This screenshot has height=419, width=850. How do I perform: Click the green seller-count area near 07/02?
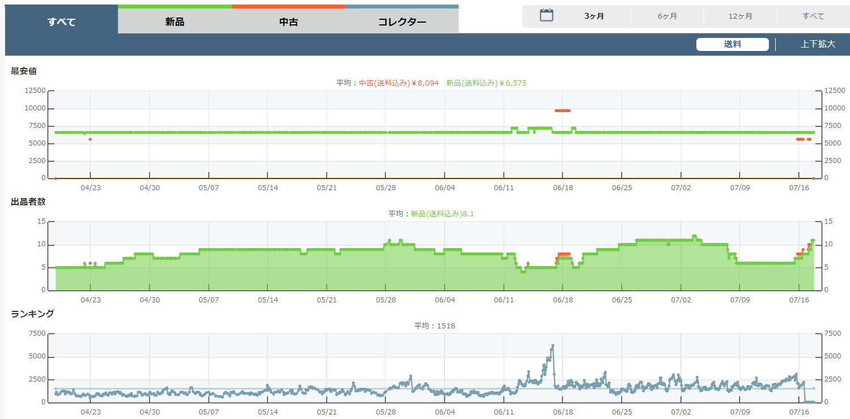[x=680, y=266]
